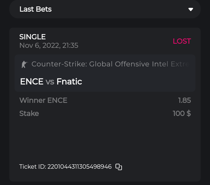Copy the ticket ID using the copy icon
This screenshot has width=210, height=185.
(x=119, y=167)
